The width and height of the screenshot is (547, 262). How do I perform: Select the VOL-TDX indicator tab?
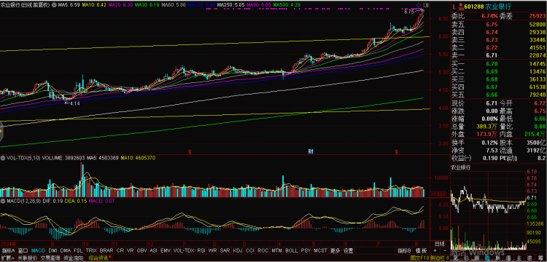184,250
